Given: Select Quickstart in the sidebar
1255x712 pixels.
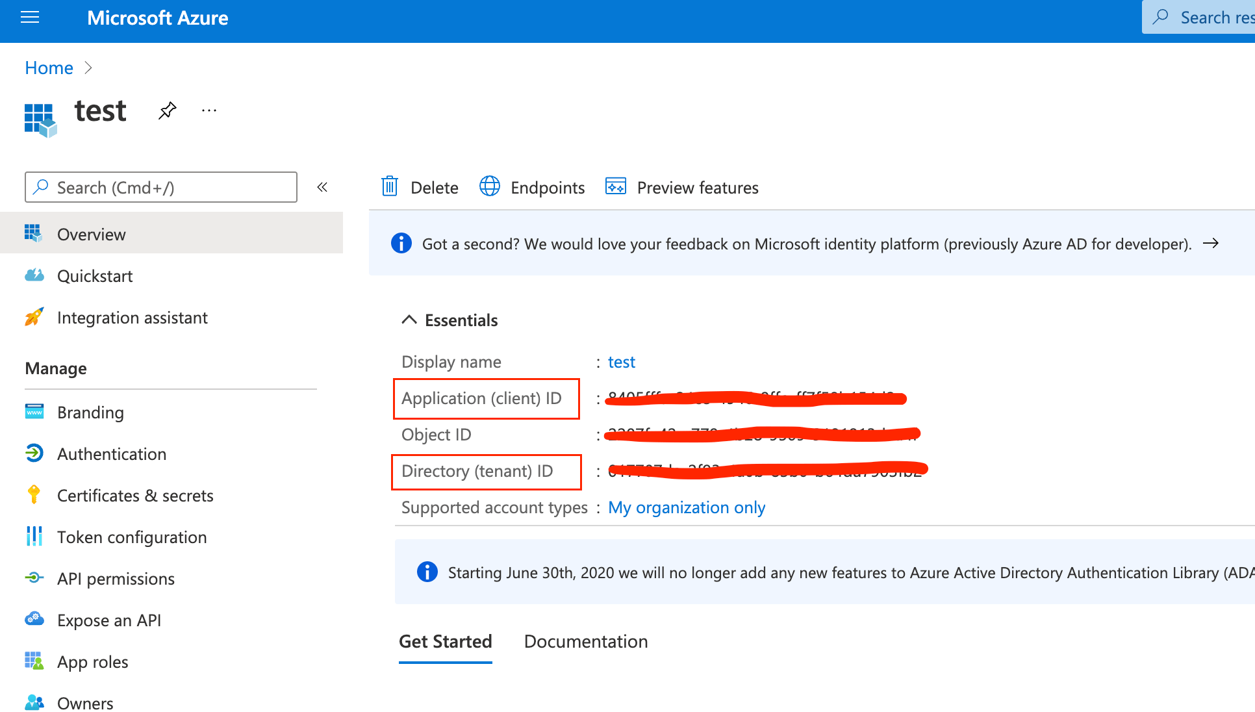Looking at the screenshot, I should pyautogui.click(x=95, y=275).
